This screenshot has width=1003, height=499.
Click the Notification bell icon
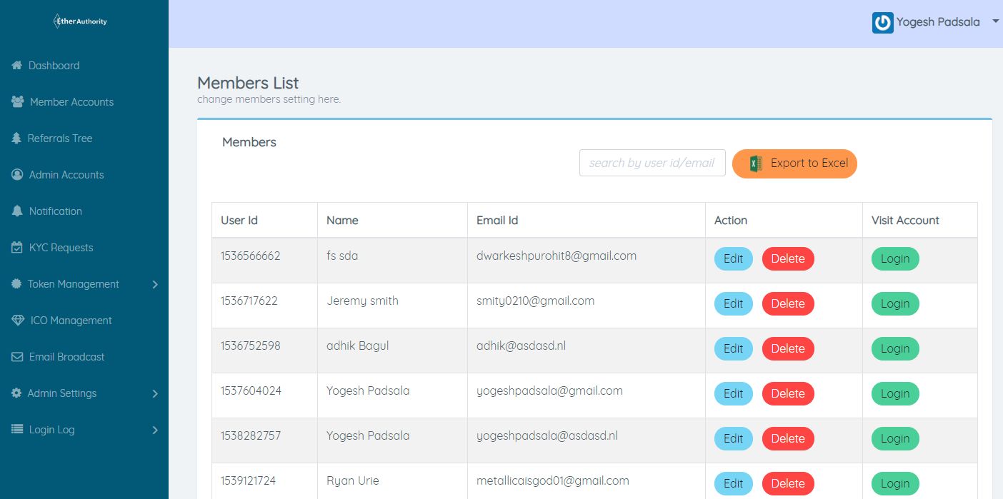[18, 211]
